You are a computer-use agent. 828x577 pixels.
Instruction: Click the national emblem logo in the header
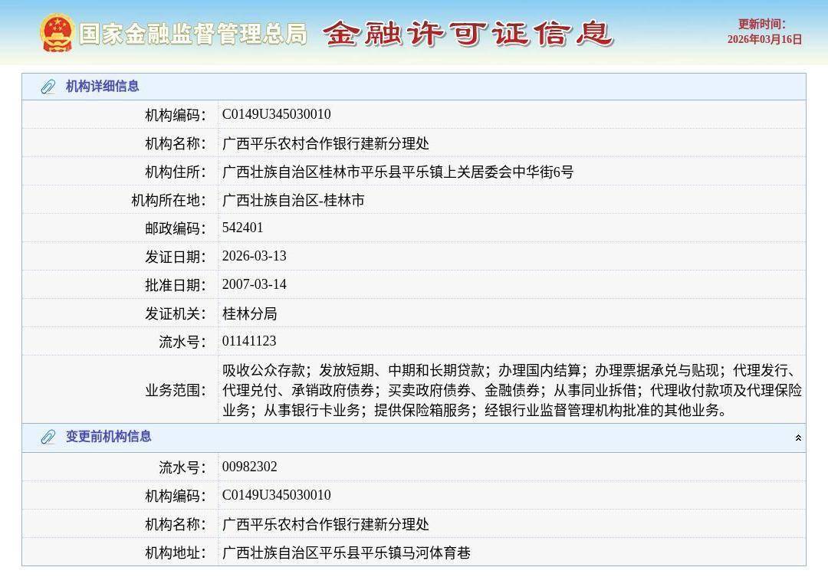57,34
